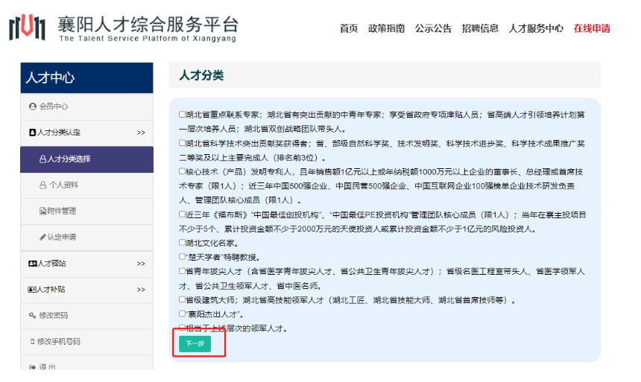The image size is (641, 382).
Task: Click the 修改密码 key icon
Action: (x=32, y=316)
